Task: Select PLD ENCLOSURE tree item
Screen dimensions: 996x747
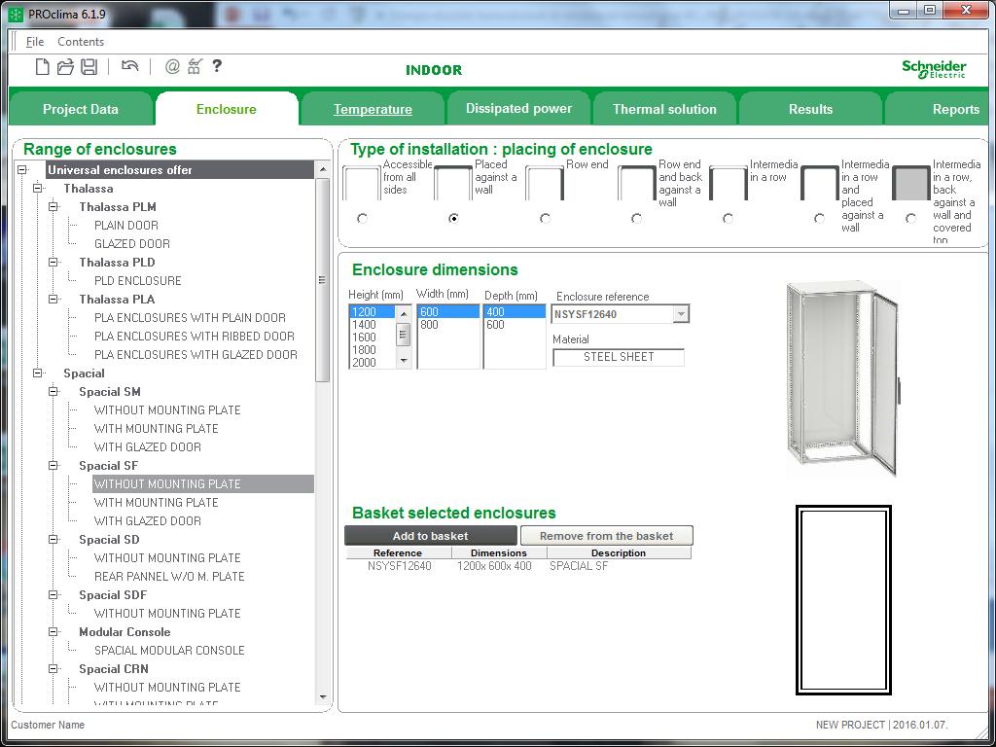Action: tap(138, 280)
